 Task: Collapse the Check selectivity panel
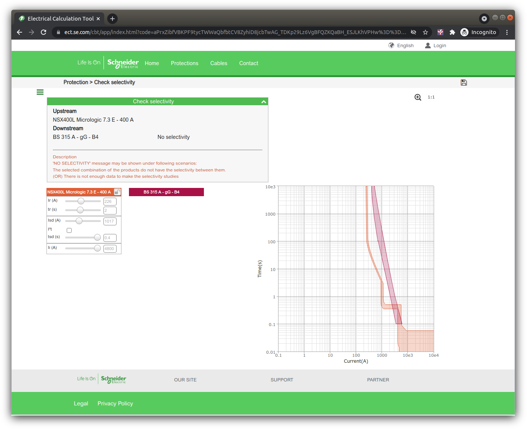(x=263, y=102)
